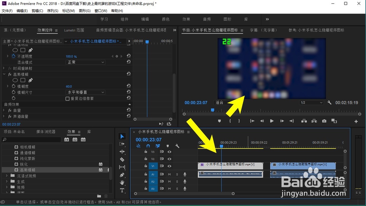Open 混合模式 dropdown showing 正常

pyautogui.click(x=85, y=62)
